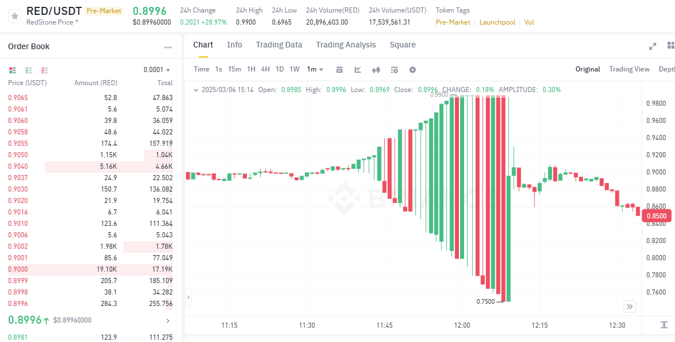Select the Original chart view

click(x=588, y=69)
